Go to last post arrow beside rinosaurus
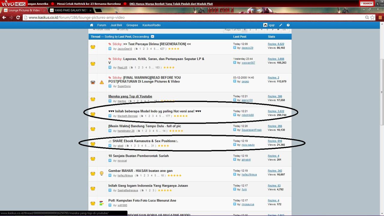The image size is (384, 216). [235, 204]
